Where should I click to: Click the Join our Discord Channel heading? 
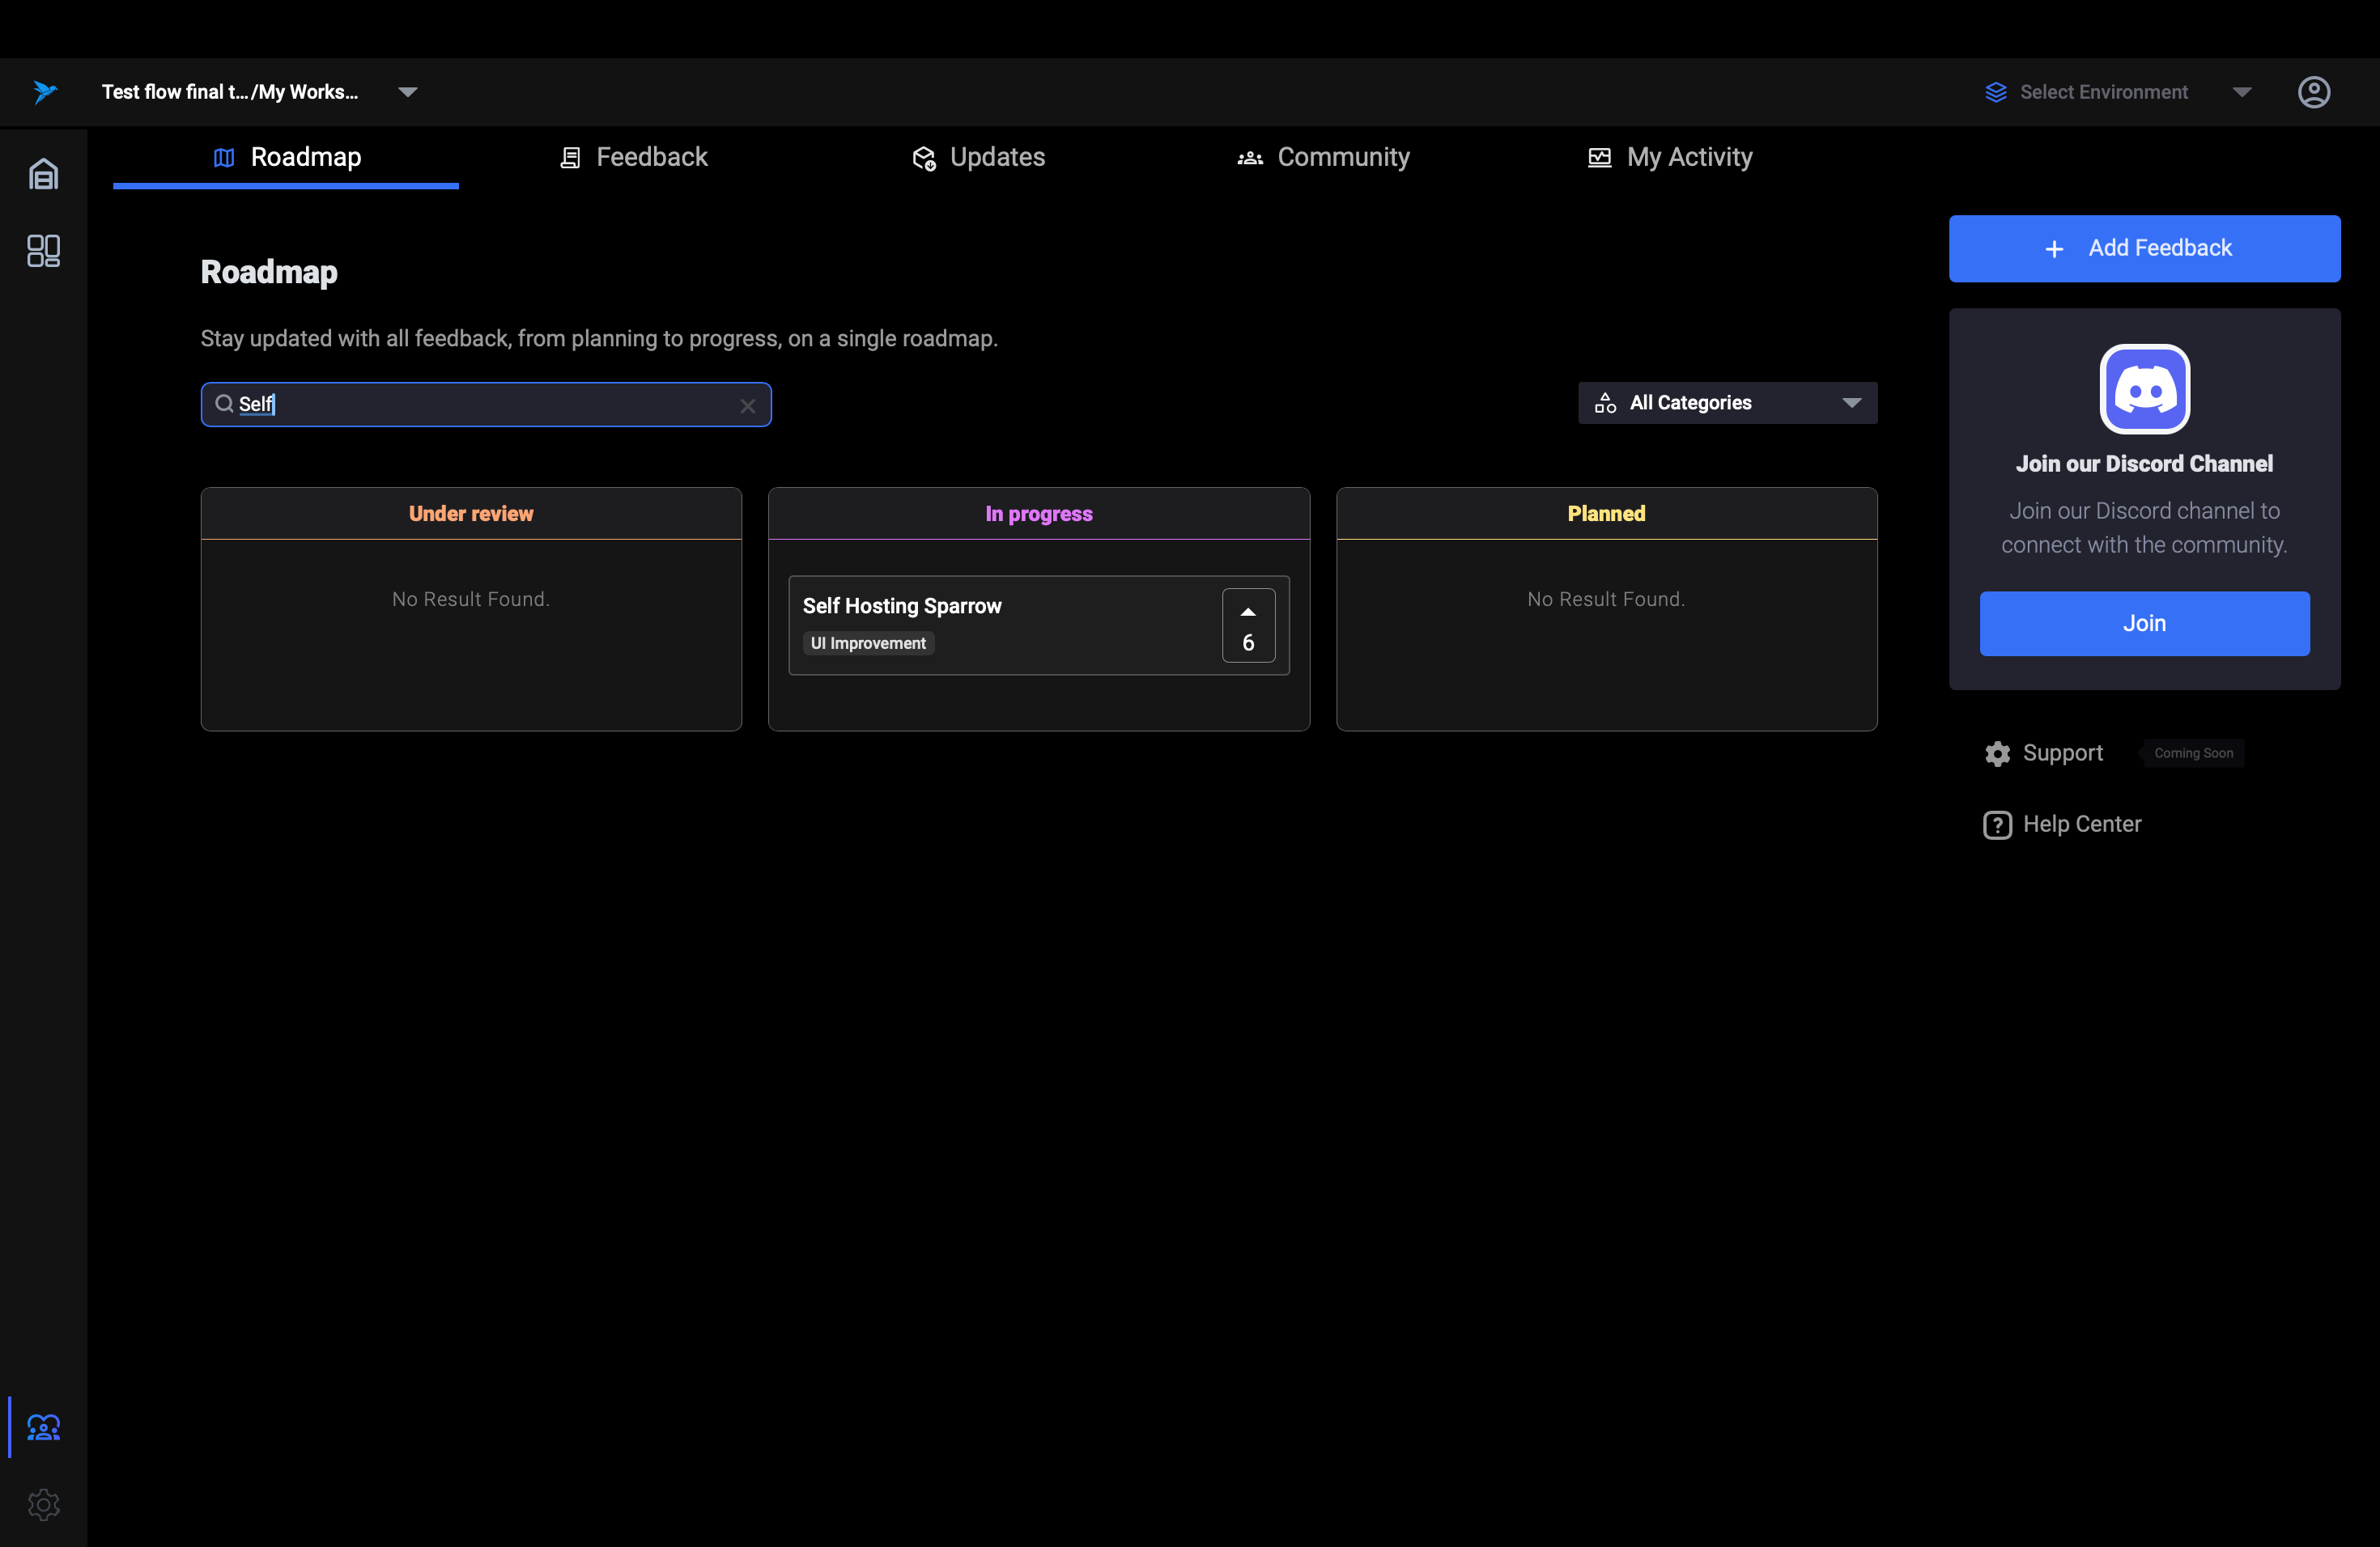pos(2144,464)
